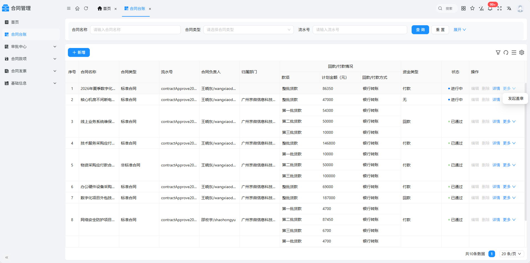Click the table filter funnel icon
This screenshot has height=263, width=530.
tap(498, 52)
